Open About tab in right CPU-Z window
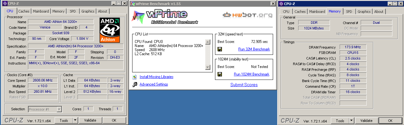The width and height of the screenshot is (404, 125). pyautogui.click(x=379, y=12)
